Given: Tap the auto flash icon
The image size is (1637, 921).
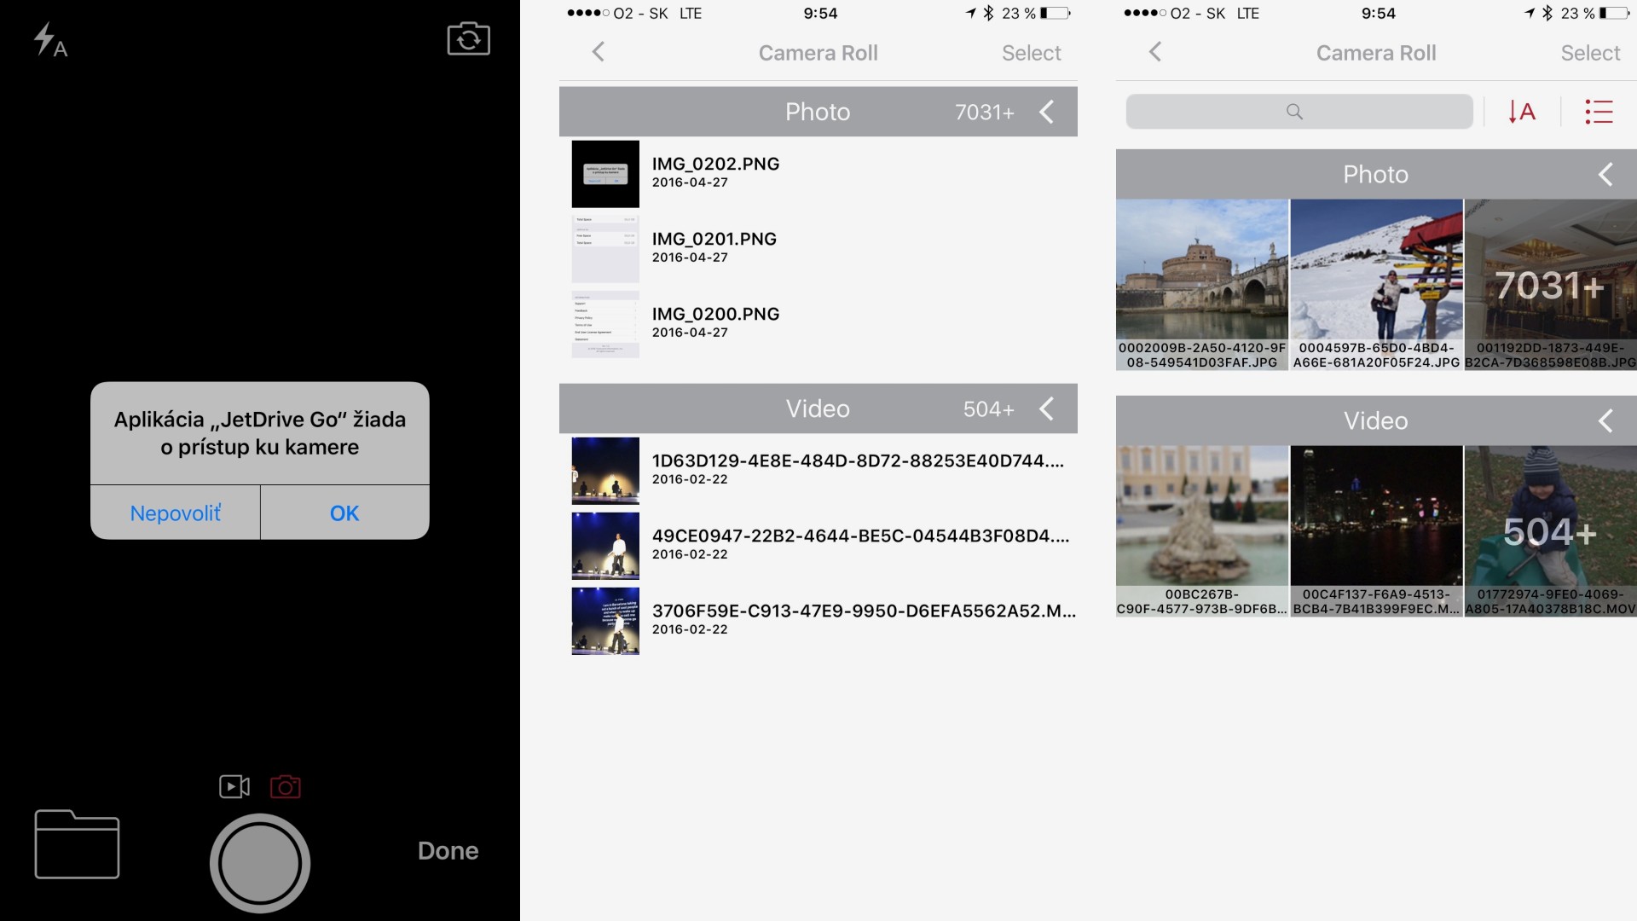Looking at the screenshot, I should 49,40.
